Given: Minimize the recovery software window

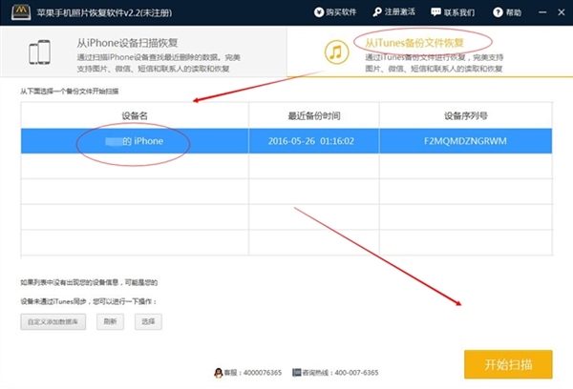Looking at the screenshot, I should (542, 12).
